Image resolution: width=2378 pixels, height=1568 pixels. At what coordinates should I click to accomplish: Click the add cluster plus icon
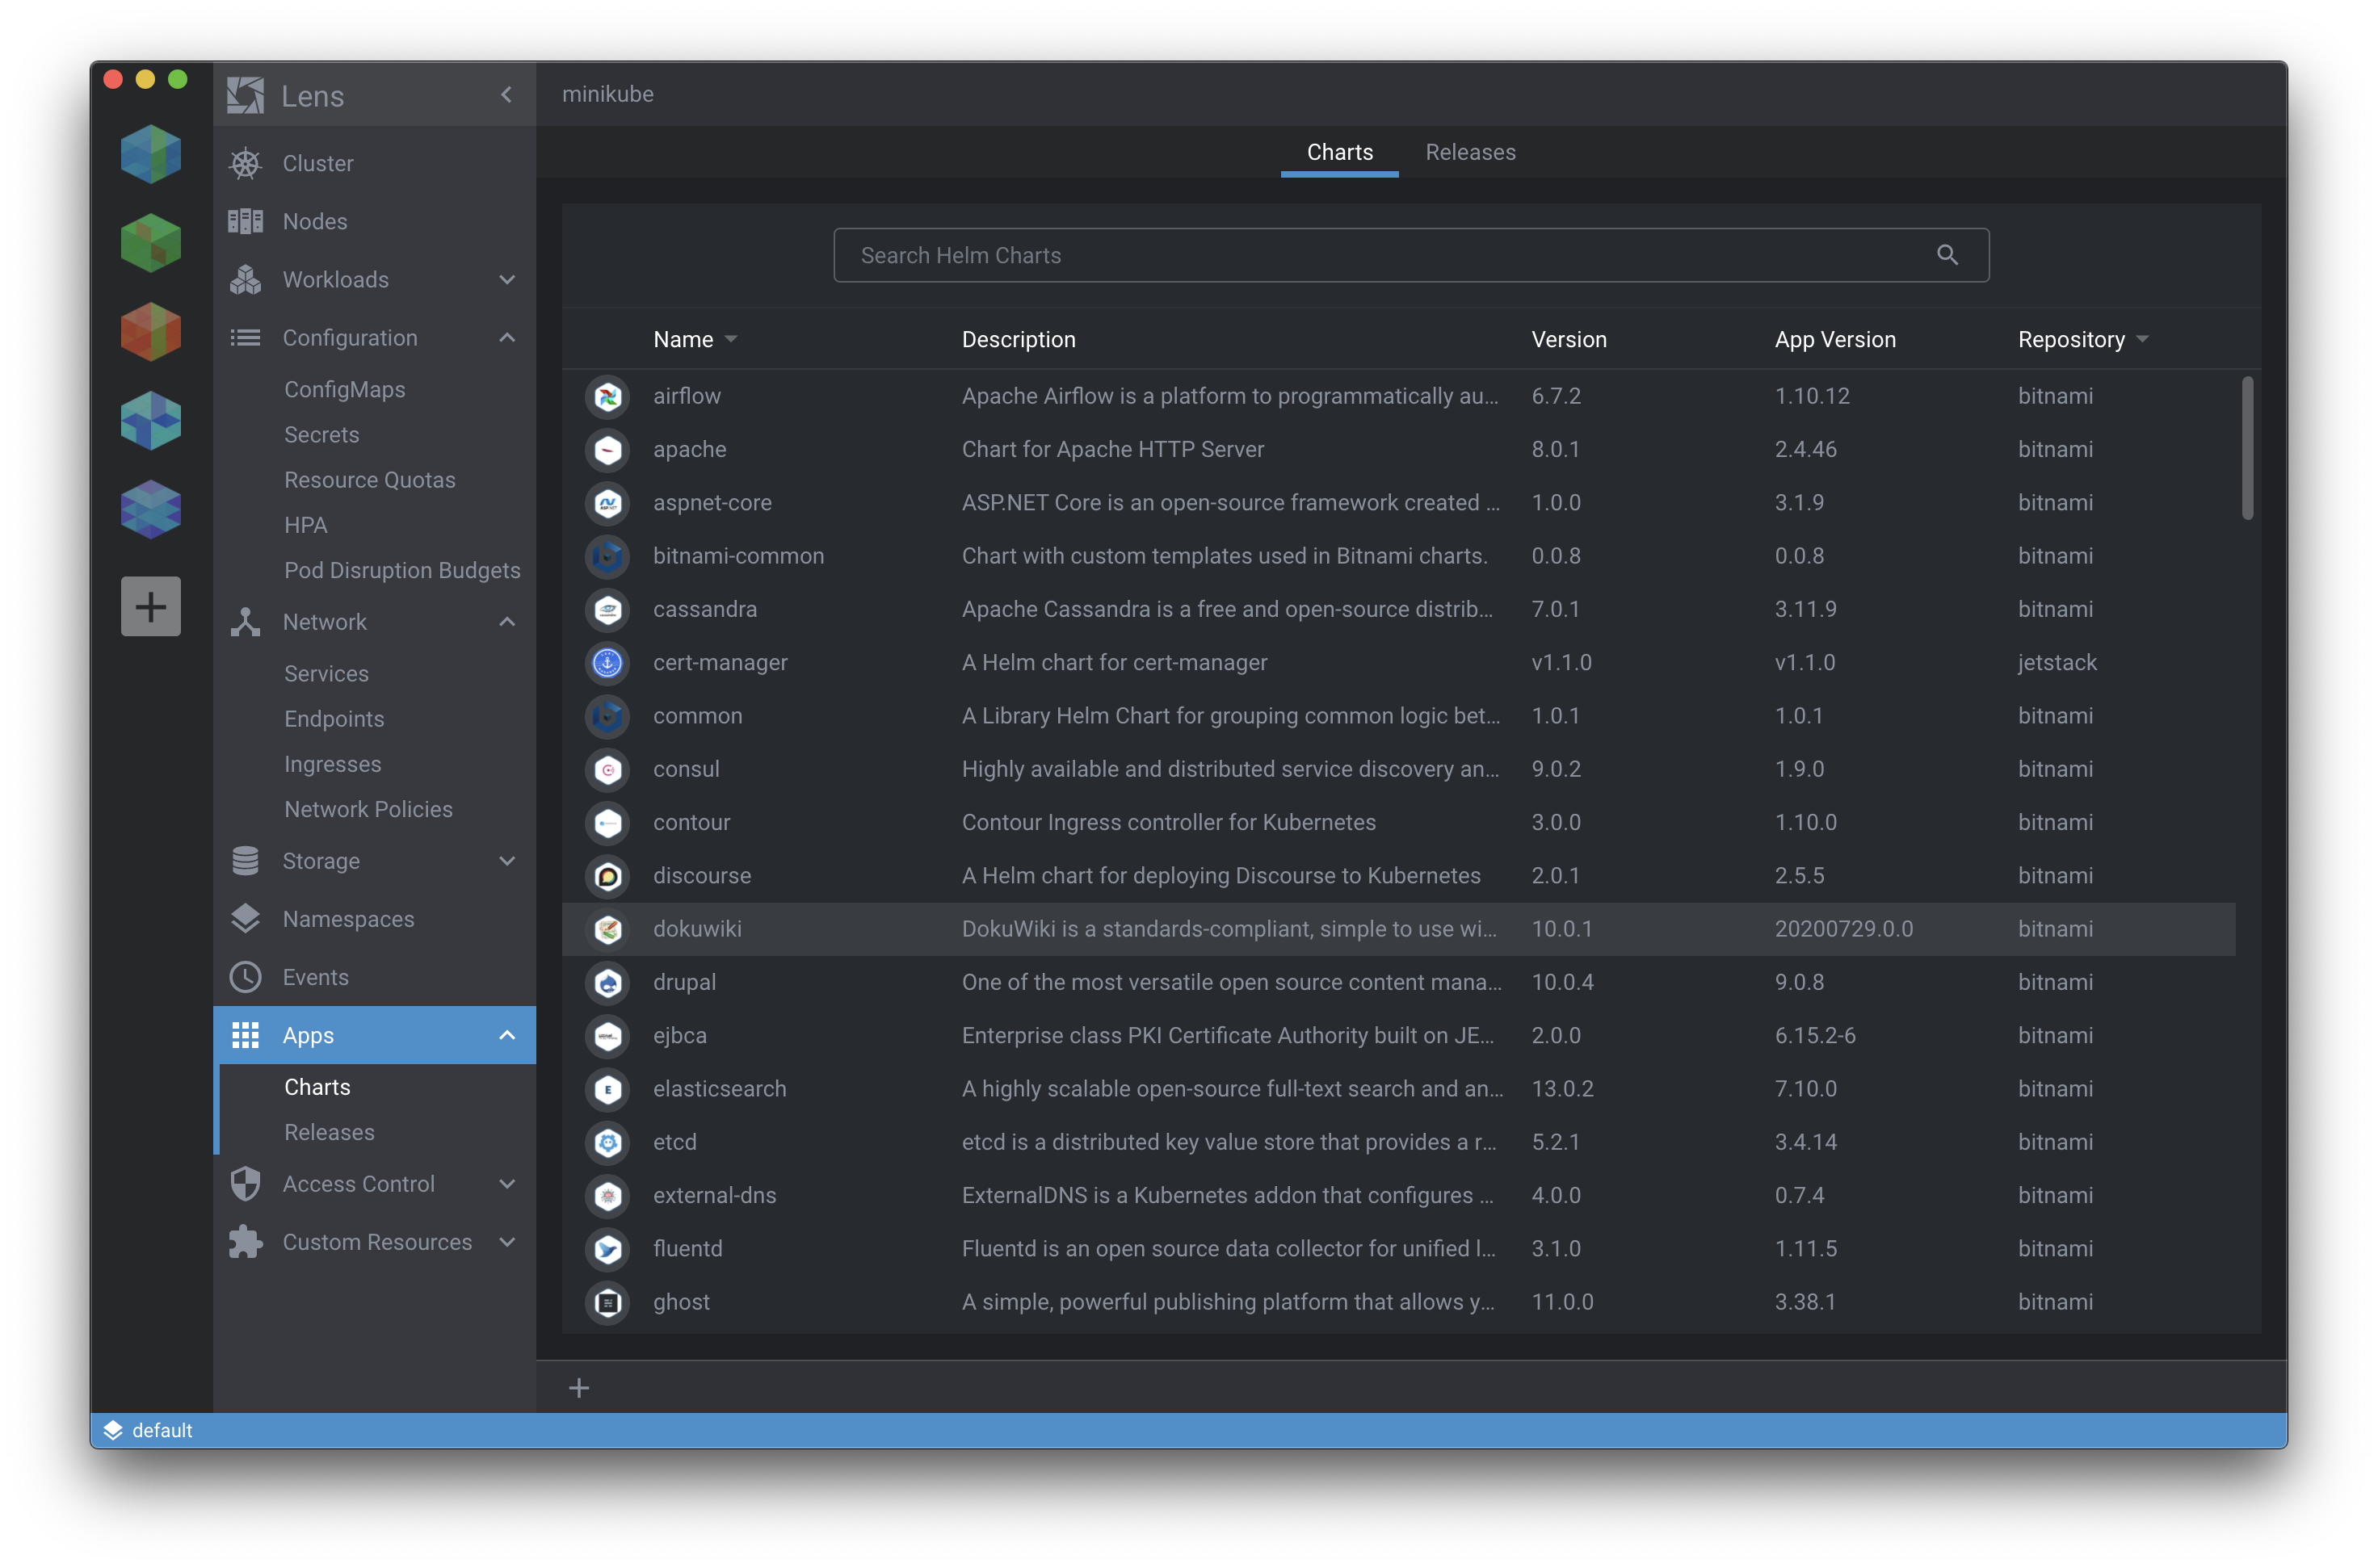[151, 606]
